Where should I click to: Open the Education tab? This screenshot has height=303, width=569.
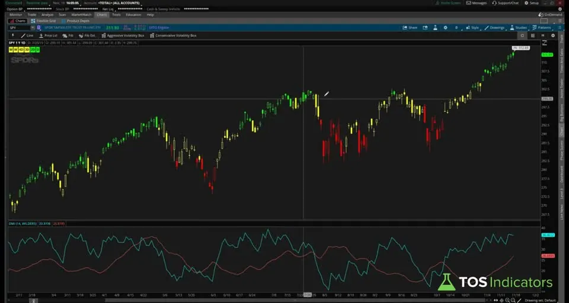(133, 15)
